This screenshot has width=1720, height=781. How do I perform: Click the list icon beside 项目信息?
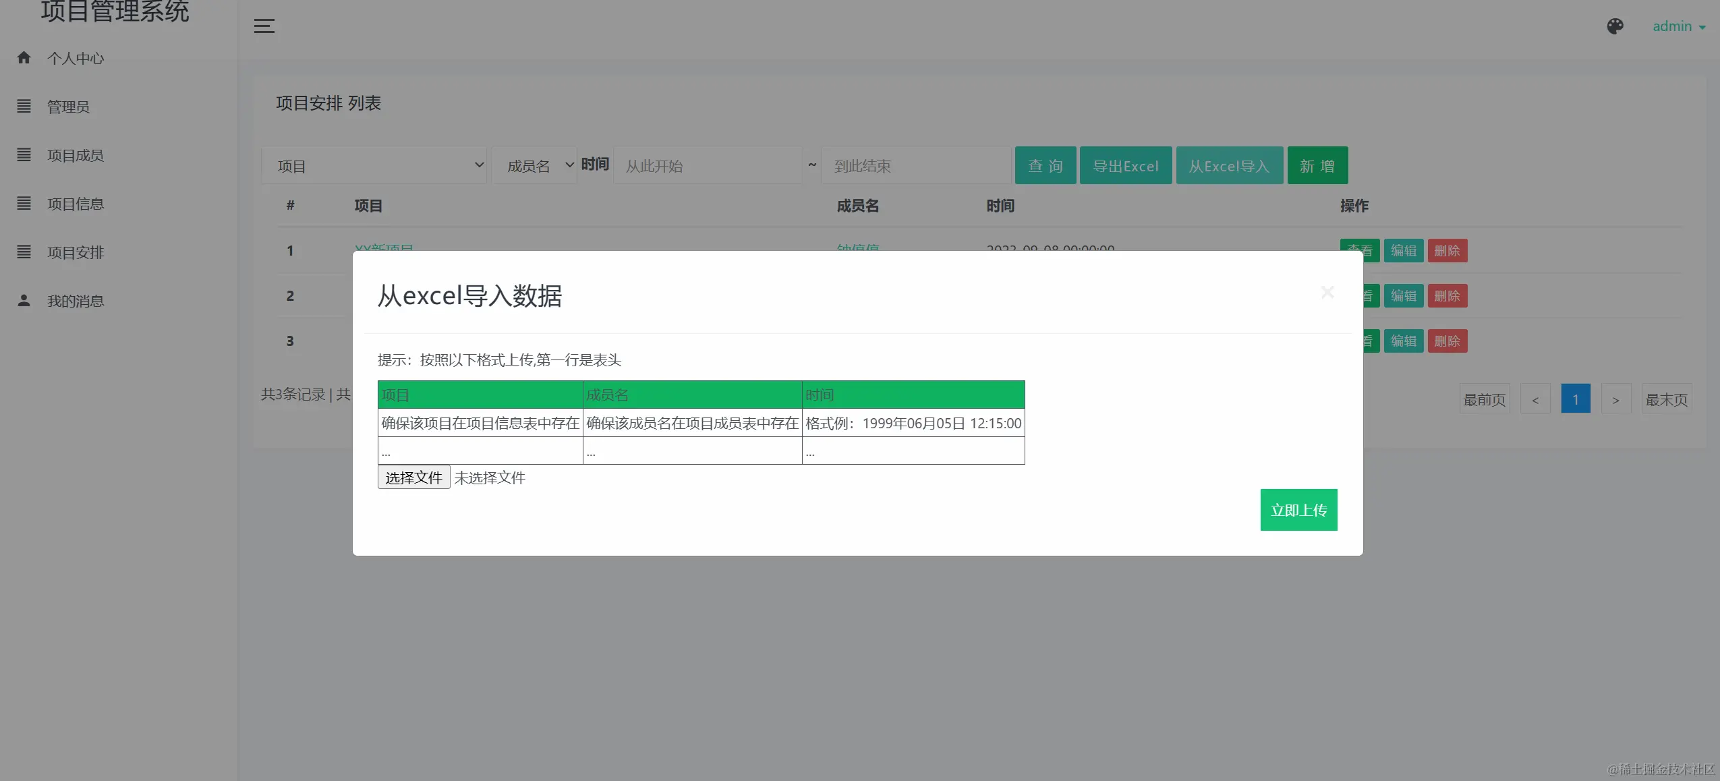coord(24,204)
